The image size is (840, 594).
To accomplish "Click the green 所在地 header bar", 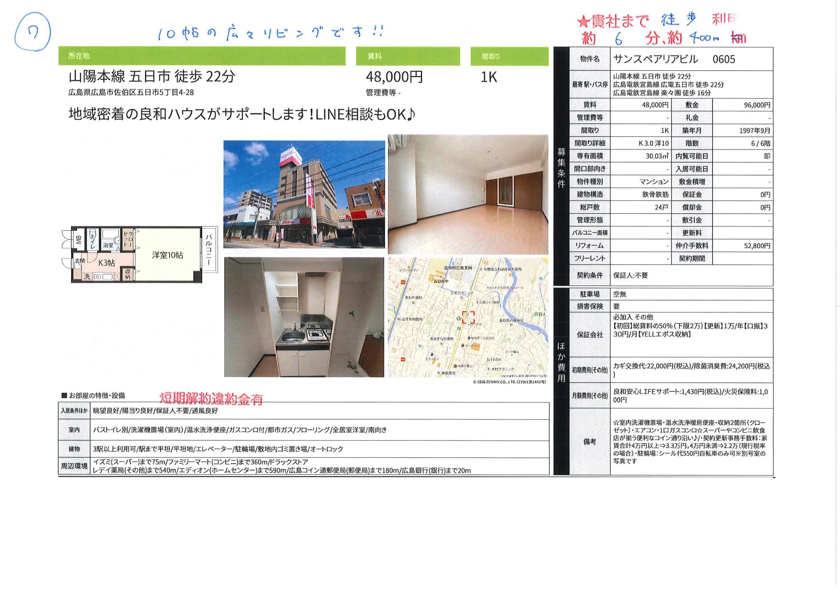I will pos(202,56).
